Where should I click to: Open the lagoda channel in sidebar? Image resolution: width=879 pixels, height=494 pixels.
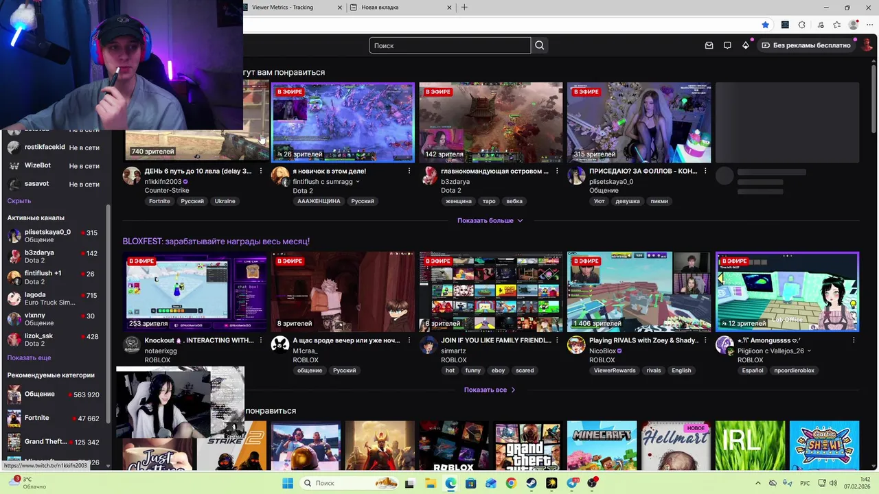tap(54, 298)
